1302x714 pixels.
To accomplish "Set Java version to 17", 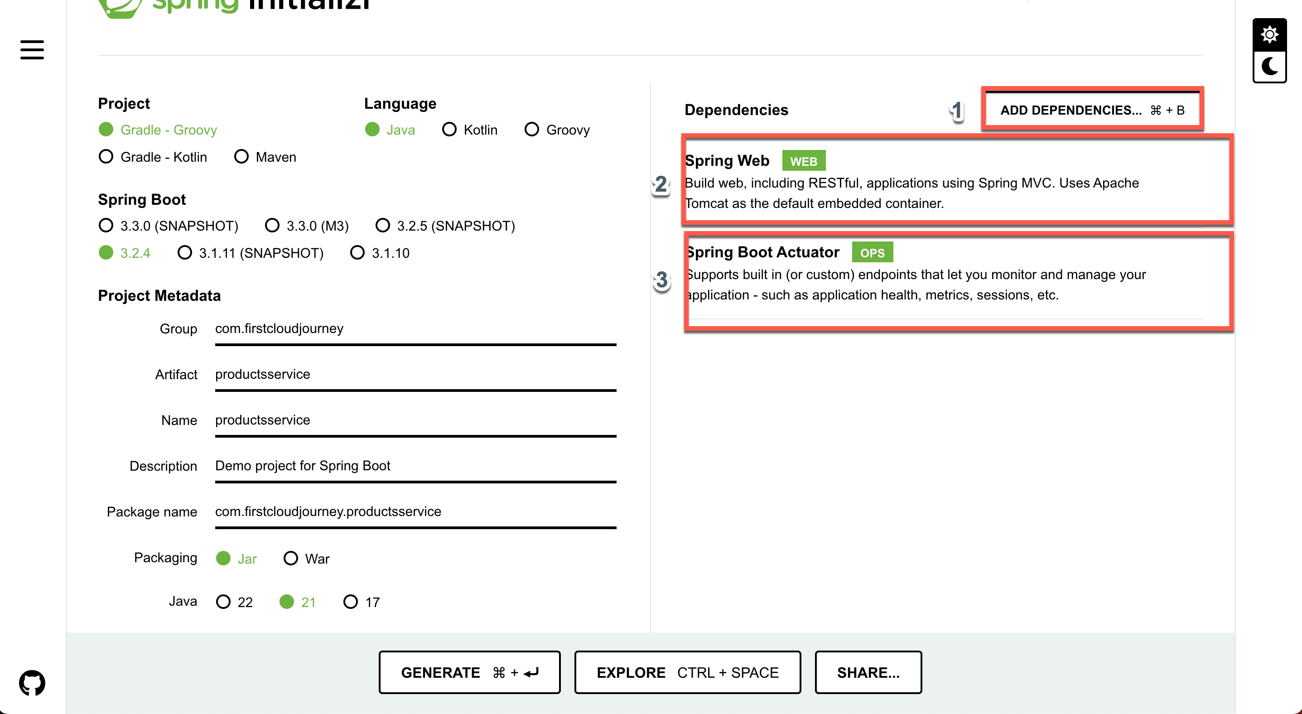I will click(362, 603).
